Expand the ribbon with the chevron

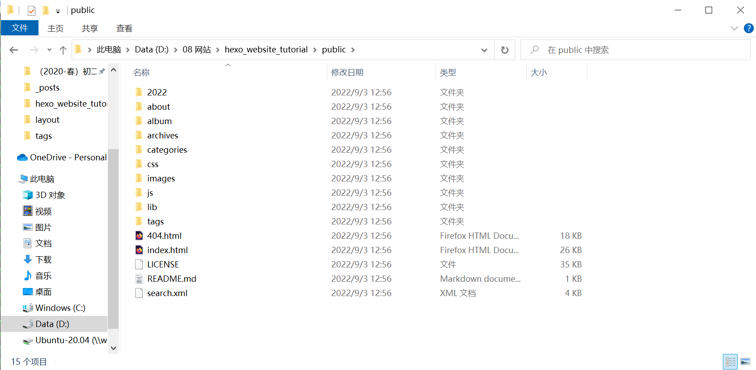(x=734, y=28)
